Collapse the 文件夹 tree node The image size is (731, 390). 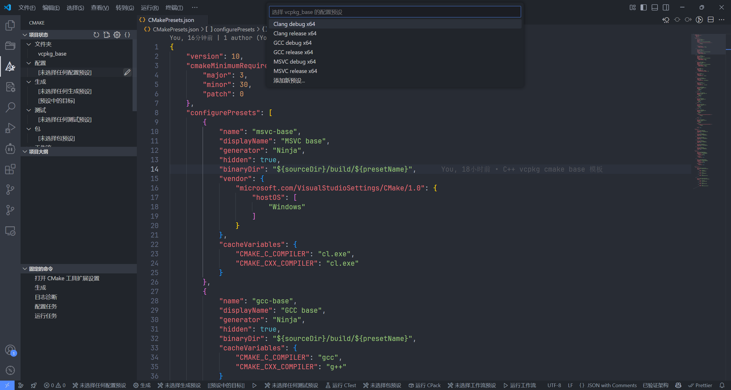[29, 44]
